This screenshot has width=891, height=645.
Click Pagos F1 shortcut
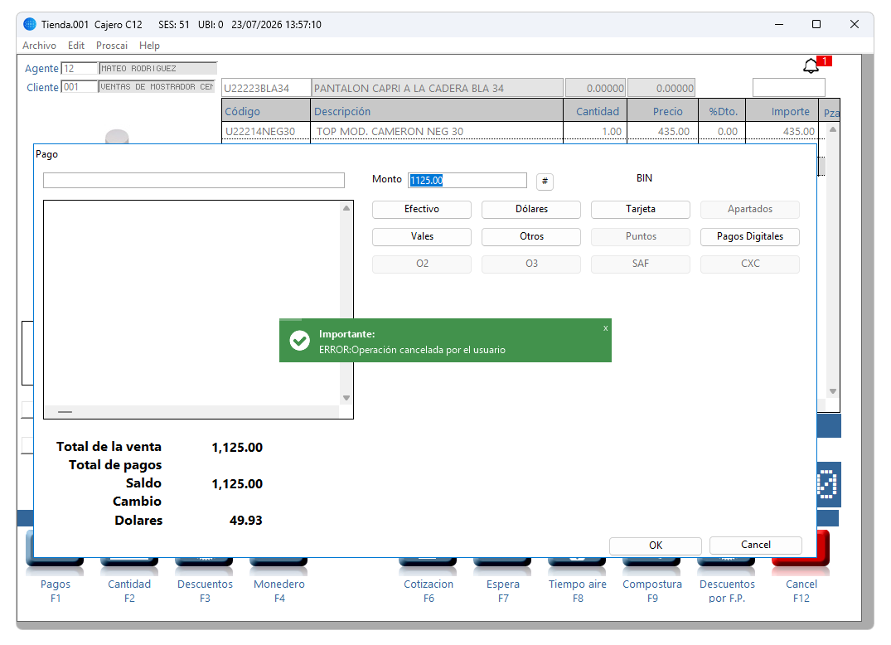pyautogui.click(x=56, y=591)
